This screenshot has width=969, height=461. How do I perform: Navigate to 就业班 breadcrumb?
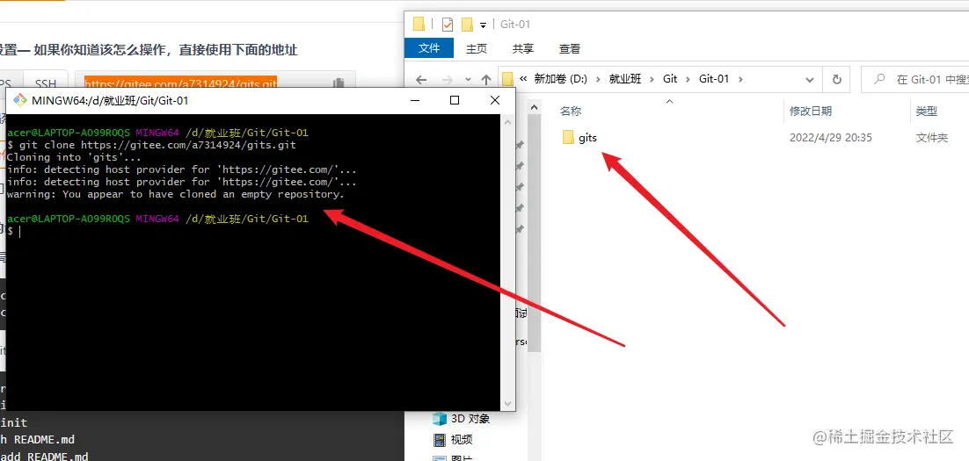point(625,79)
